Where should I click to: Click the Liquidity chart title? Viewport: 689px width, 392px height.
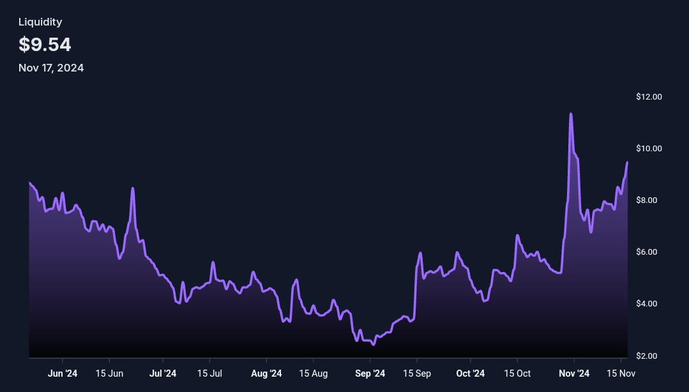click(40, 22)
